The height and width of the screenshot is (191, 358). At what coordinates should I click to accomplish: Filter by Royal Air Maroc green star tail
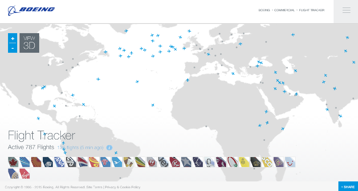pyautogui.click(x=232, y=162)
